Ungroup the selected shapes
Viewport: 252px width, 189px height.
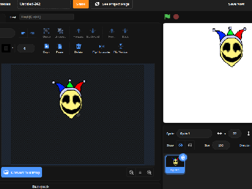click(60, 33)
